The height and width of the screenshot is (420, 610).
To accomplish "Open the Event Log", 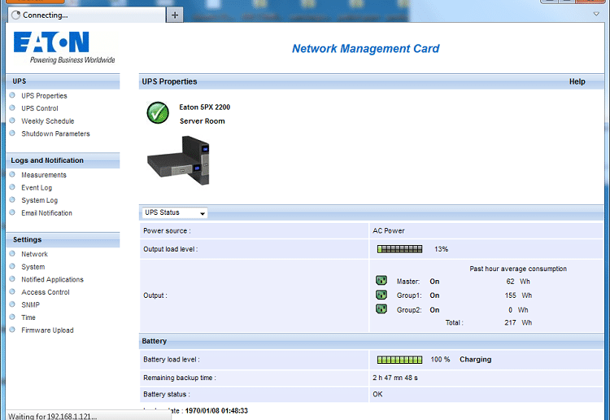I will (x=37, y=188).
